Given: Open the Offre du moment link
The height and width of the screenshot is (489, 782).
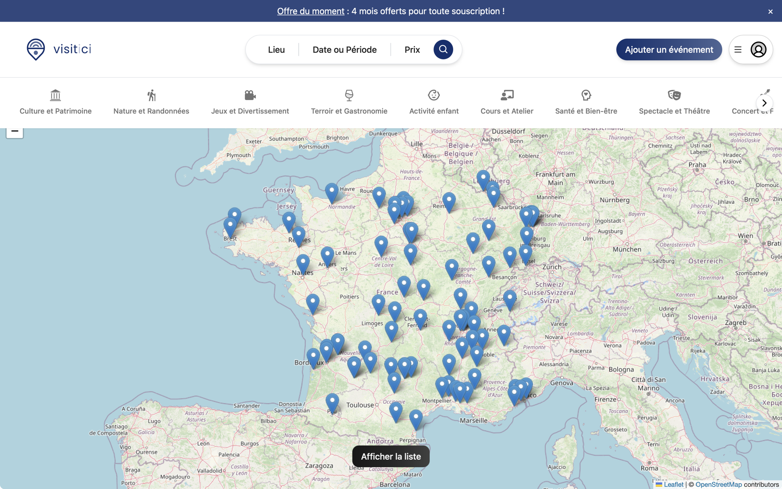Looking at the screenshot, I should tap(310, 11).
